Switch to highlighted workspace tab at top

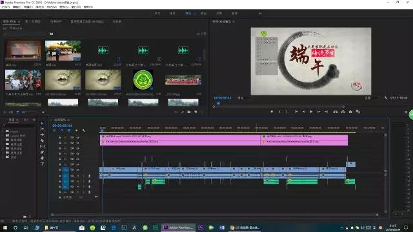[x=188, y=13]
